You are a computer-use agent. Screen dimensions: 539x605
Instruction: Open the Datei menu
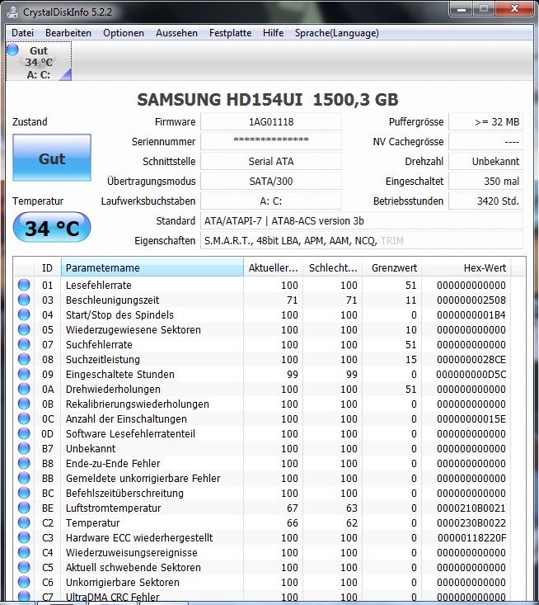(22, 33)
